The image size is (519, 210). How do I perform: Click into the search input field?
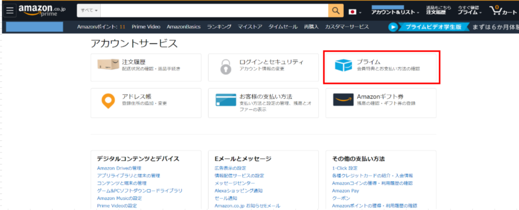pos(214,11)
